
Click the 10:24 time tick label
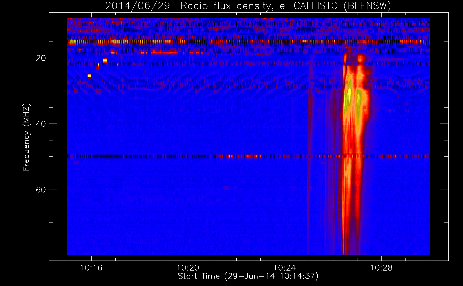point(284,268)
